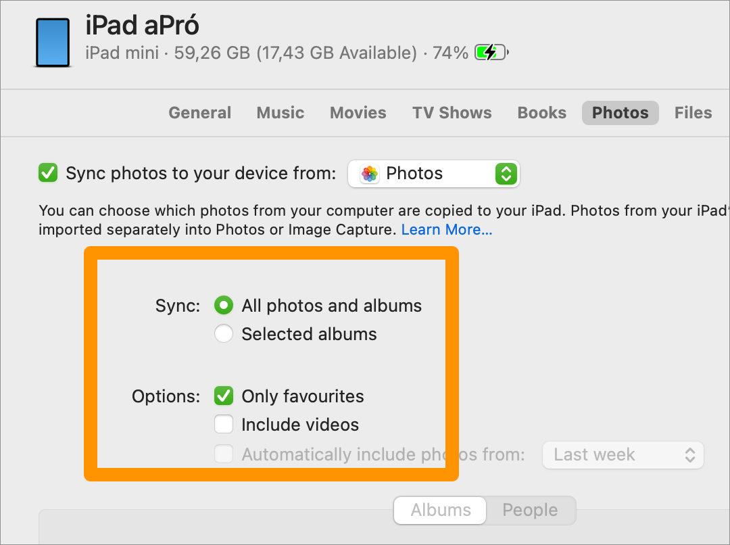Open the Photos source dropdown
730x545 pixels.
(433, 174)
